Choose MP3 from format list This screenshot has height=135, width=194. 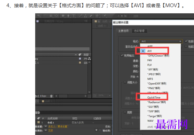(x=150, y=79)
